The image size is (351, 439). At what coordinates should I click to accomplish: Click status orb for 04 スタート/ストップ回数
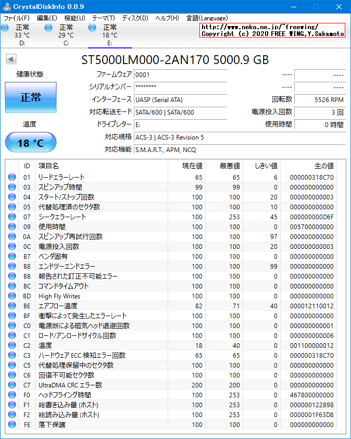point(12,197)
